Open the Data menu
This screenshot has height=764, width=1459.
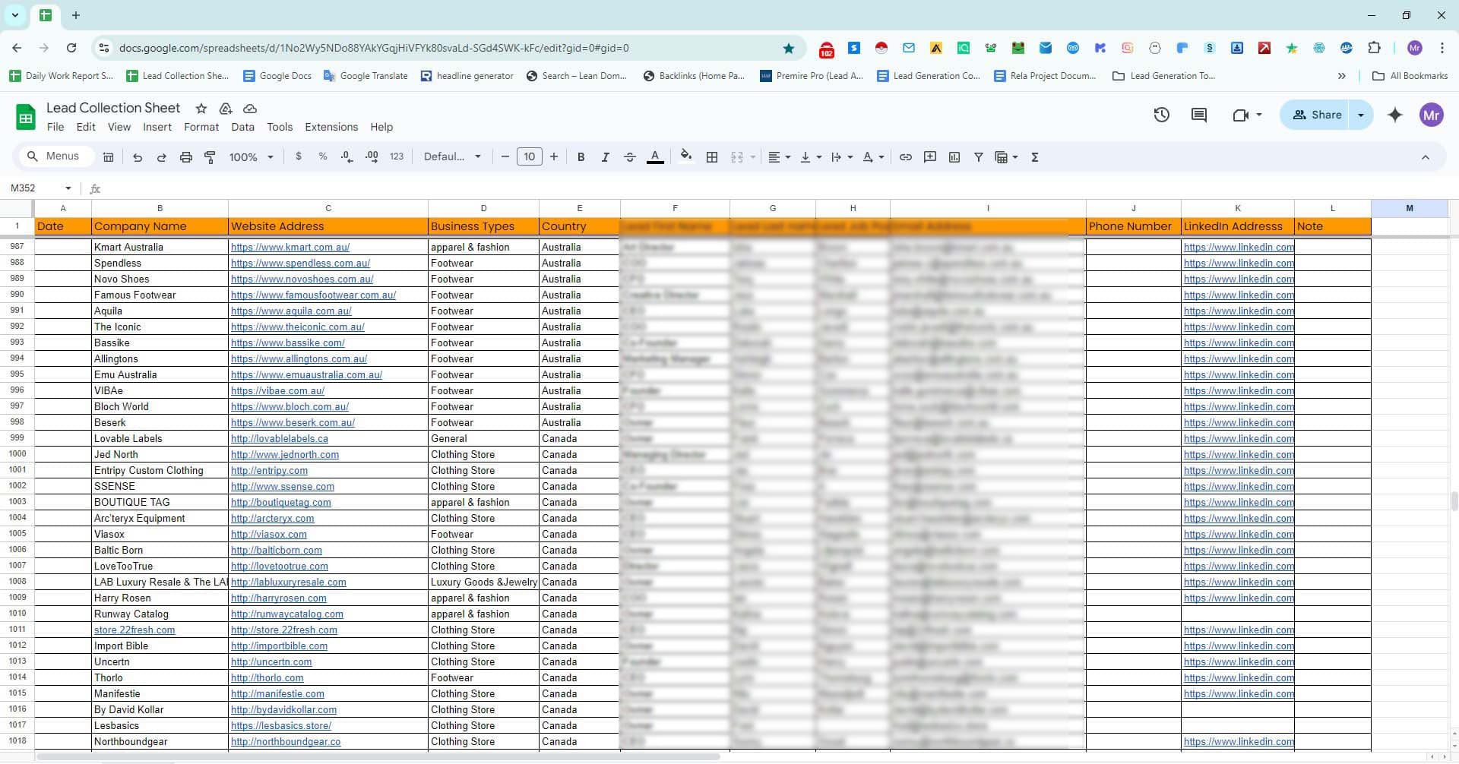[243, 128]
